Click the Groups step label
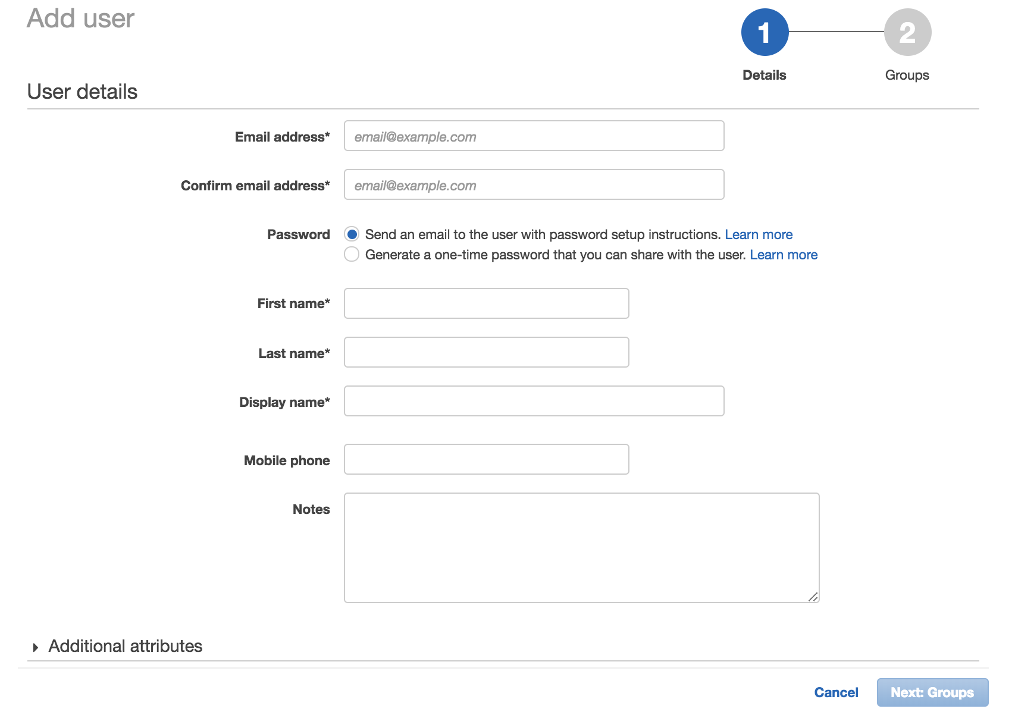 click(x=907, y=75)
